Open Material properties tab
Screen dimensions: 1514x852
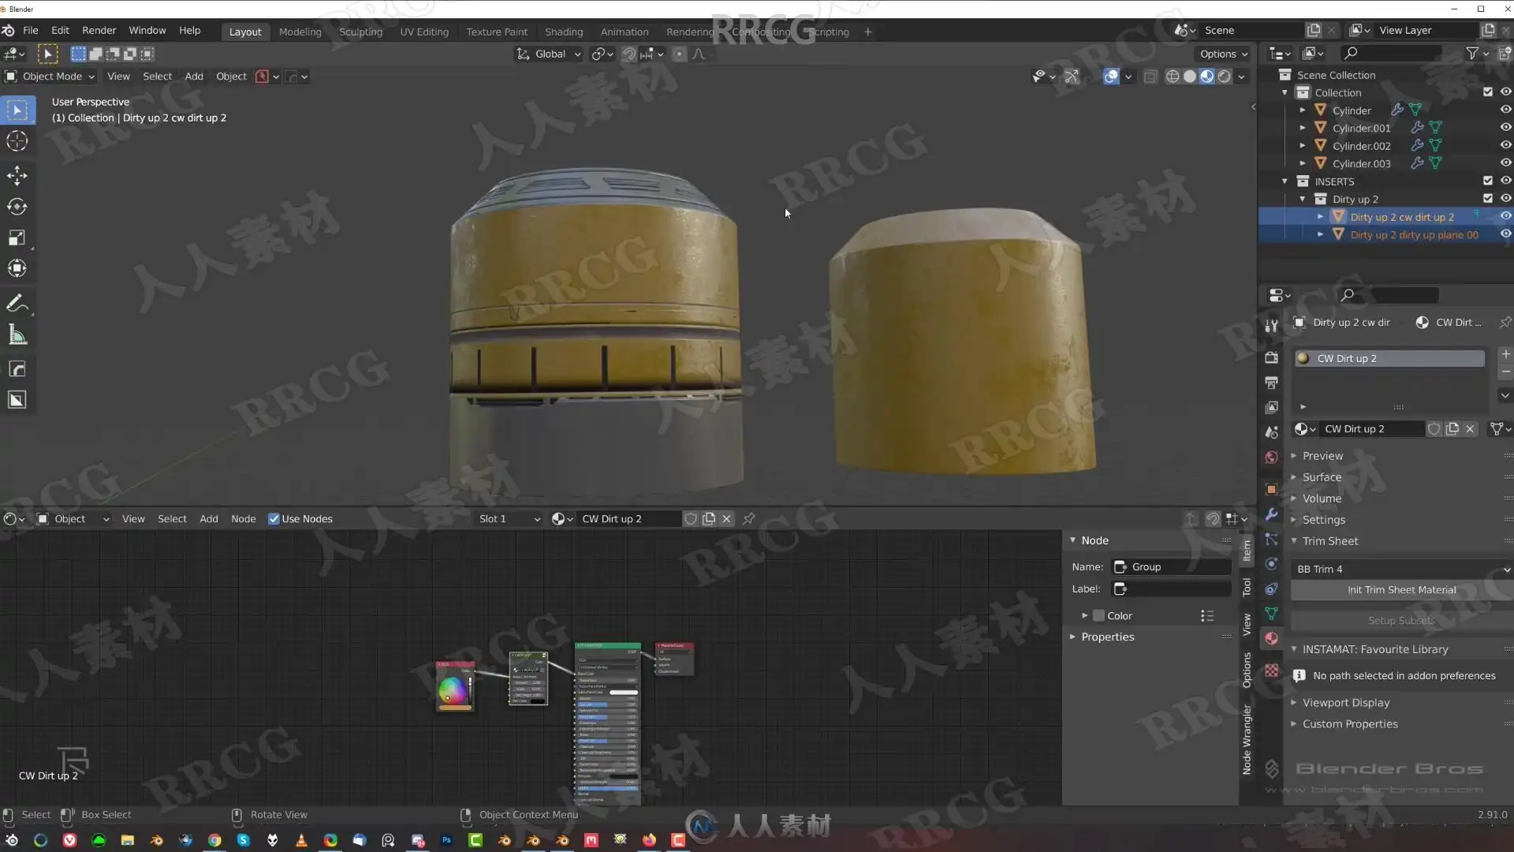coord(1271,638)
